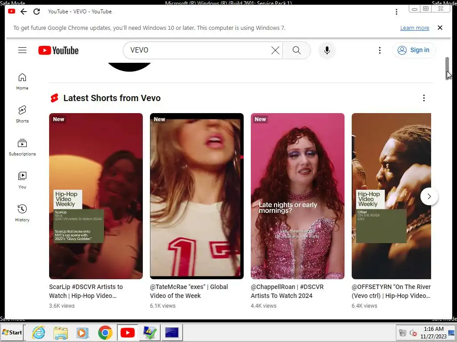Screen dimensions: 457x342
Task: Click the muted volume tray icon
Action: (x=413, y=333)
